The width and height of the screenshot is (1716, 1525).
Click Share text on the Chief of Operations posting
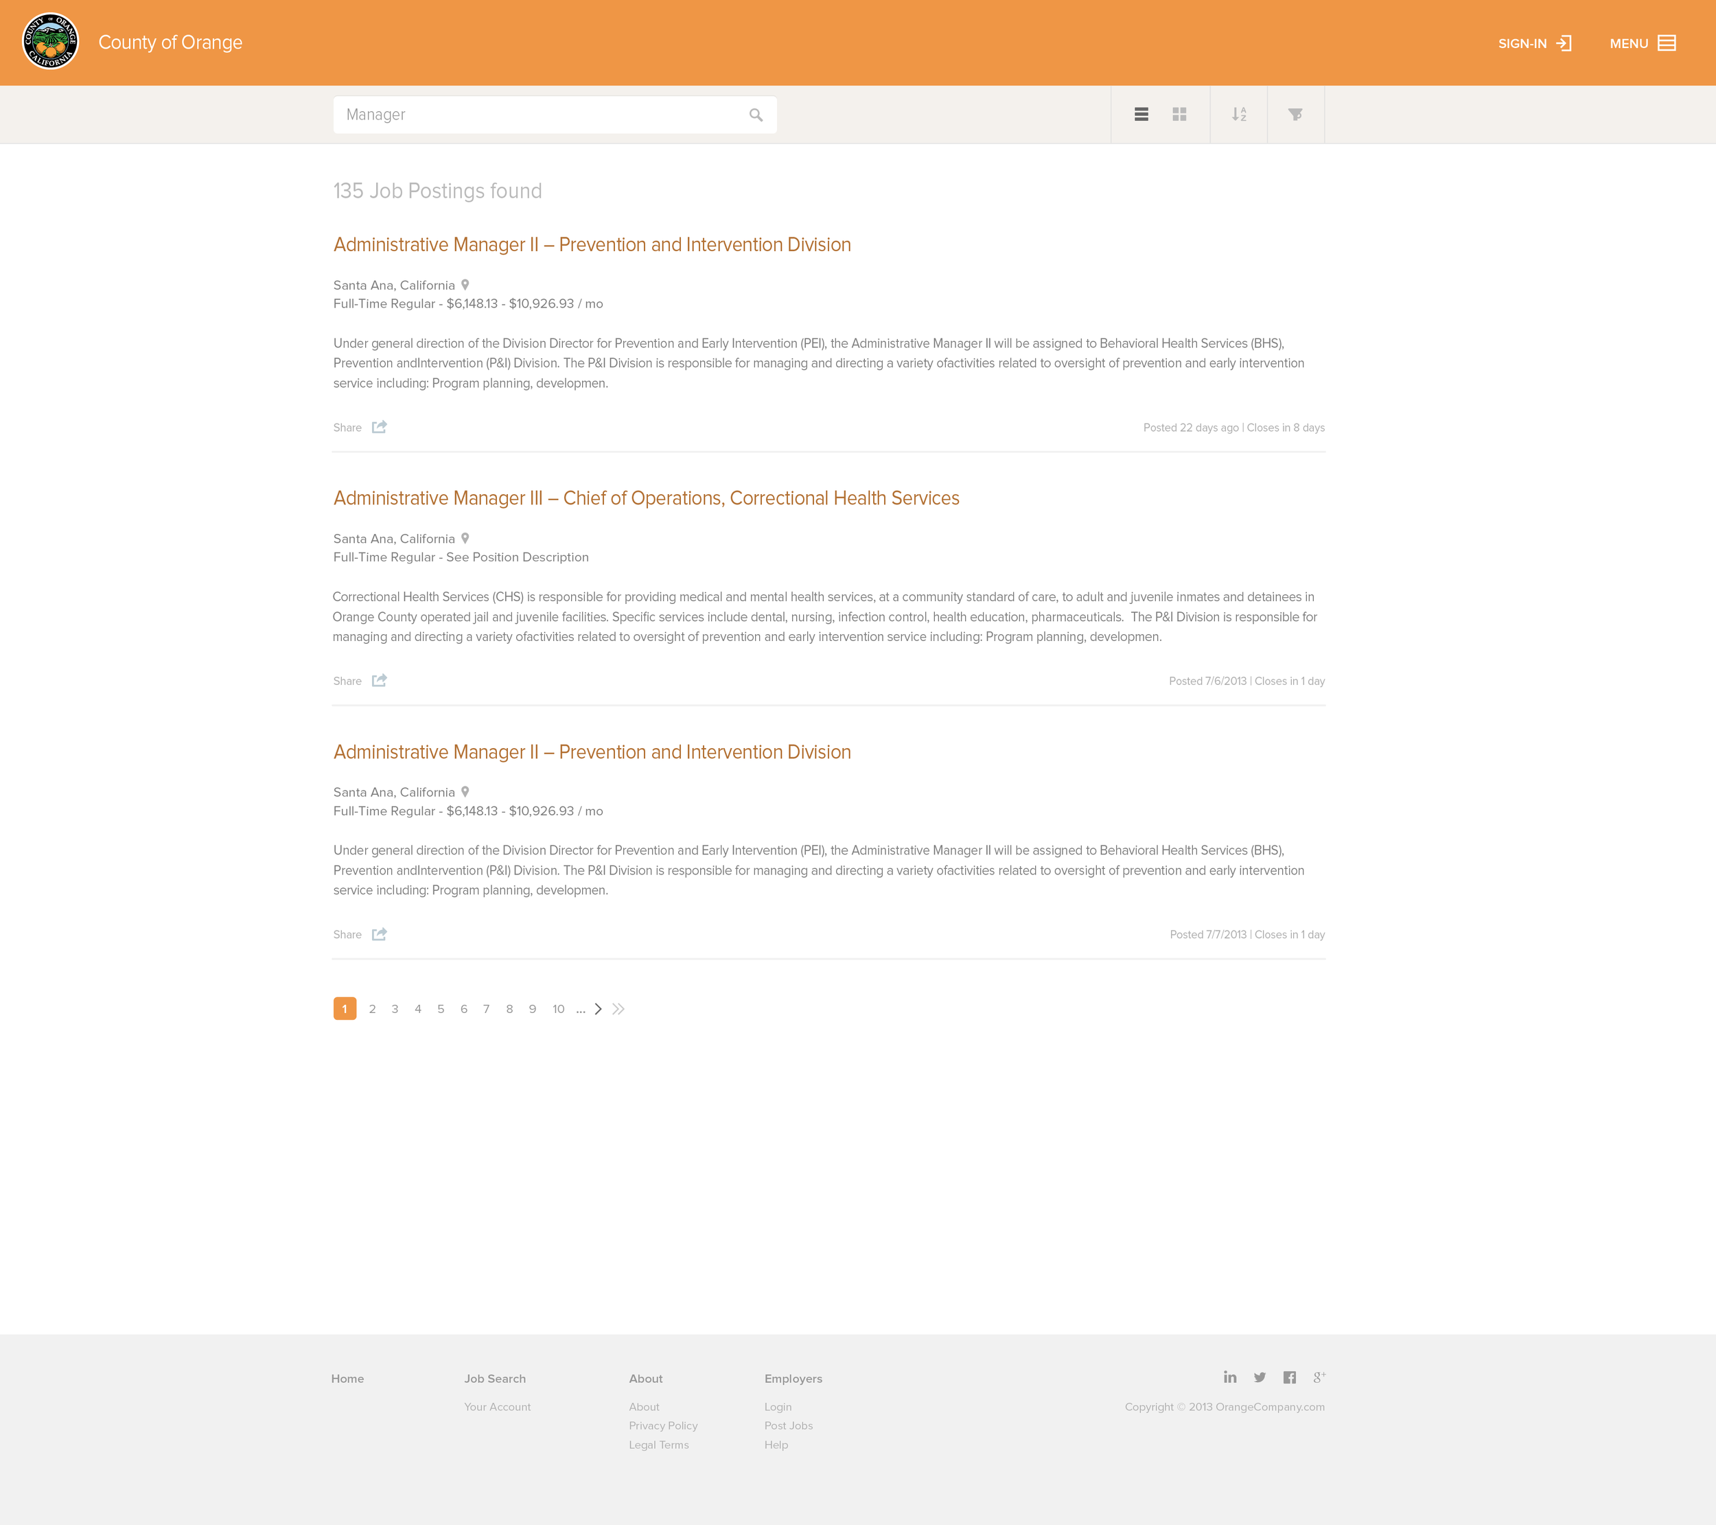point(347,681)
